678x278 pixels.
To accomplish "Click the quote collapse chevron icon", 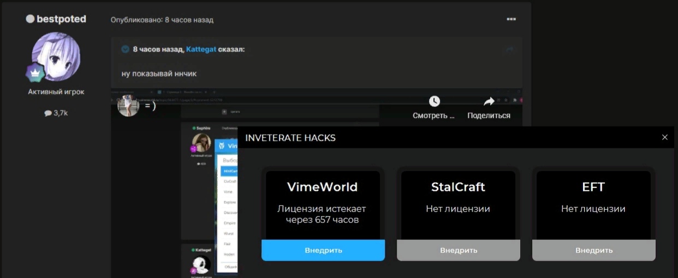I will [126, 49].
